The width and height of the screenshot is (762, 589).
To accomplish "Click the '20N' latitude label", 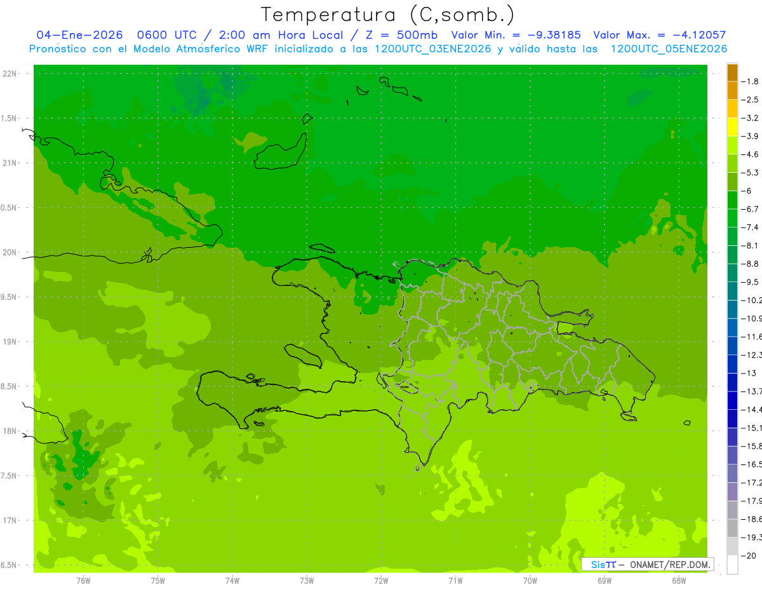I will point(10,252).
